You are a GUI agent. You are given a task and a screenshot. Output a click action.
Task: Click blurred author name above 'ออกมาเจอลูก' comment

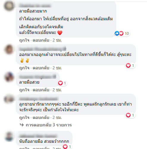pos(43,49)
